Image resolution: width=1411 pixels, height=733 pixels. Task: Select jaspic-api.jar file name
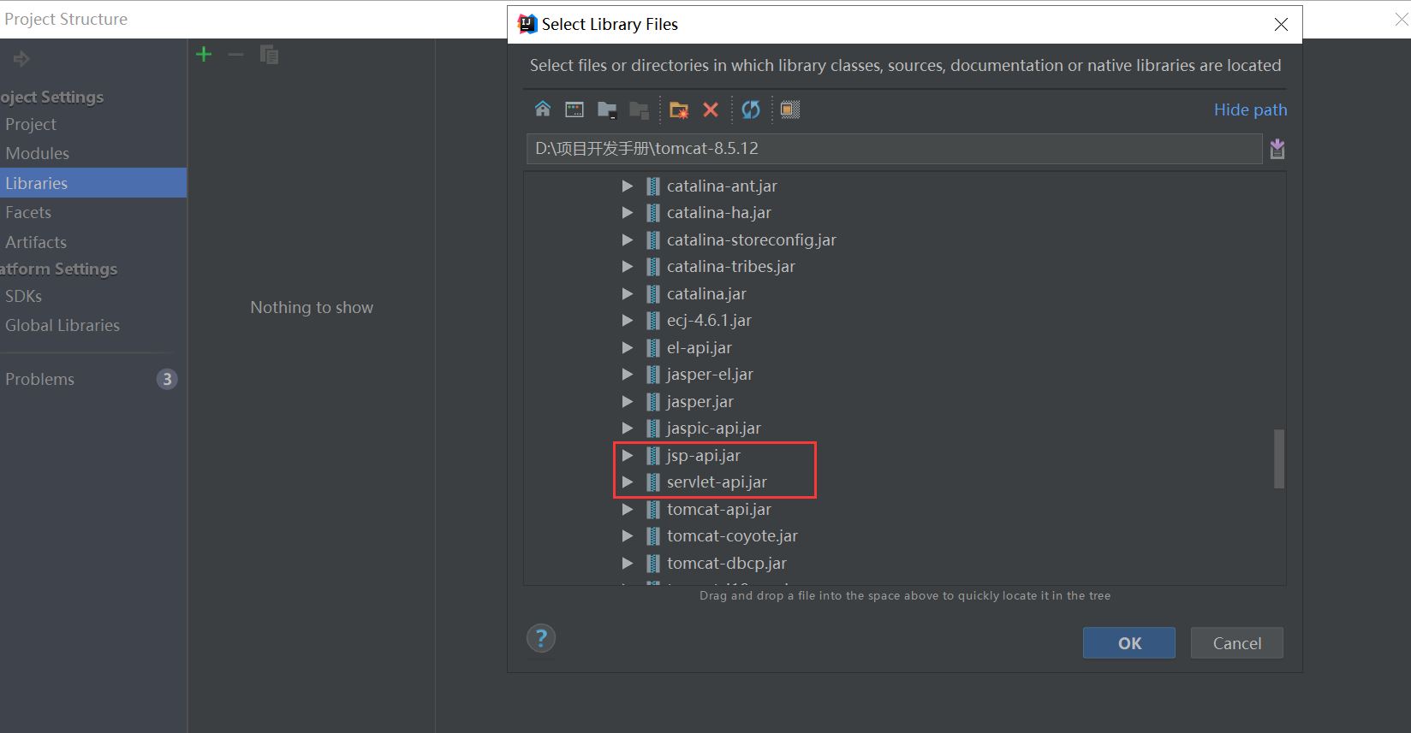[x=714, y=429]
